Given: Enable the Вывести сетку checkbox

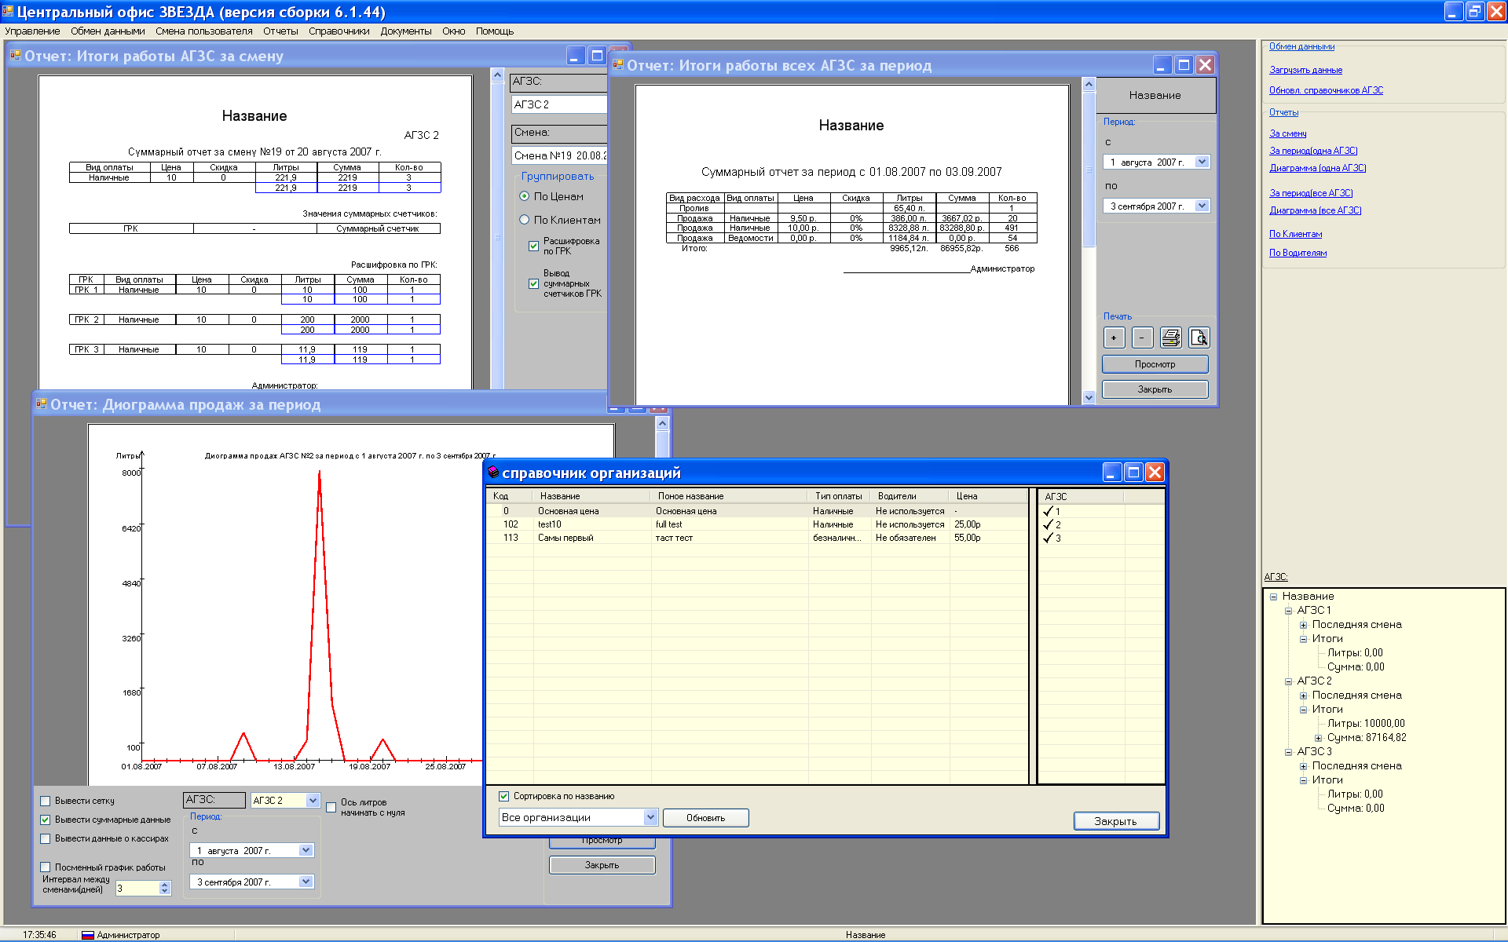Looking at the screenshot, I should tap(46, 801).
